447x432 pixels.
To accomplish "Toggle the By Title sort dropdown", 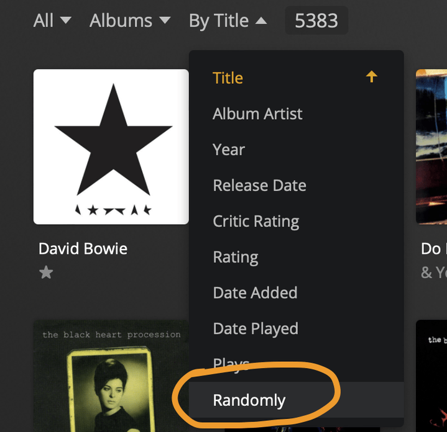I will coord(228,20).
